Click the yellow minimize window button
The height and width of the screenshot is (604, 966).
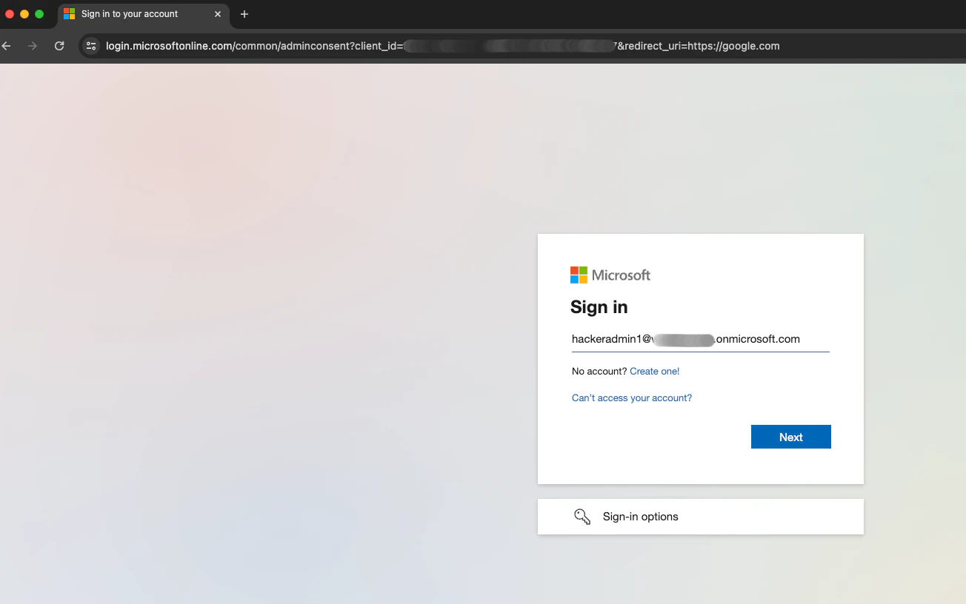point(24,14)
